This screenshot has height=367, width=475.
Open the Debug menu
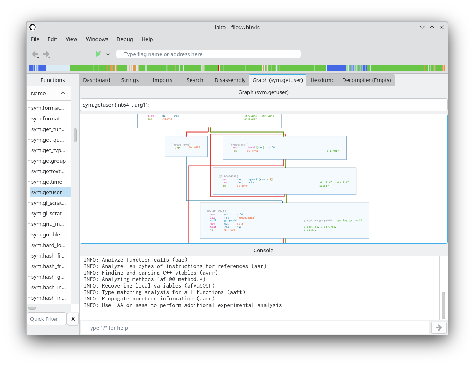[x=125, y=39]
